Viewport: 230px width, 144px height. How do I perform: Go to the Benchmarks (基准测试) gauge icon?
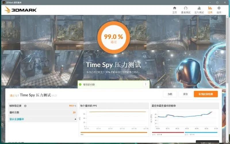tap(185, 8)
